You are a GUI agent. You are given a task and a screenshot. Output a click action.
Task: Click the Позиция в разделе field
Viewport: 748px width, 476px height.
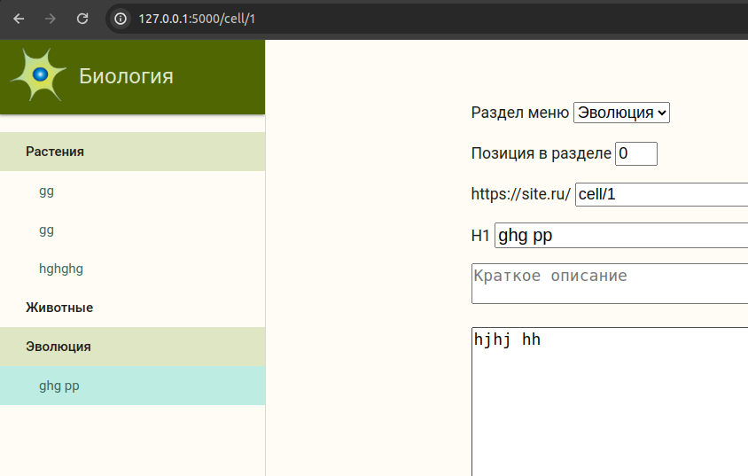click(x=635, y=153)
